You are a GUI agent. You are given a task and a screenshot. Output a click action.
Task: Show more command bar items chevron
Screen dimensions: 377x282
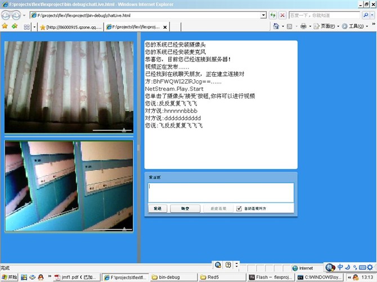coord(374,24)
